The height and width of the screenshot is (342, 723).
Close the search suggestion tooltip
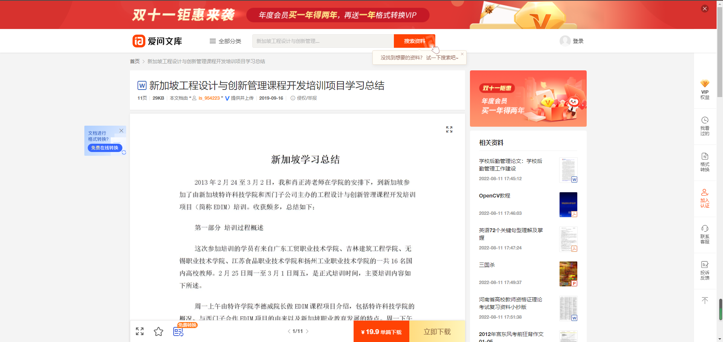[x=462, y=54]
